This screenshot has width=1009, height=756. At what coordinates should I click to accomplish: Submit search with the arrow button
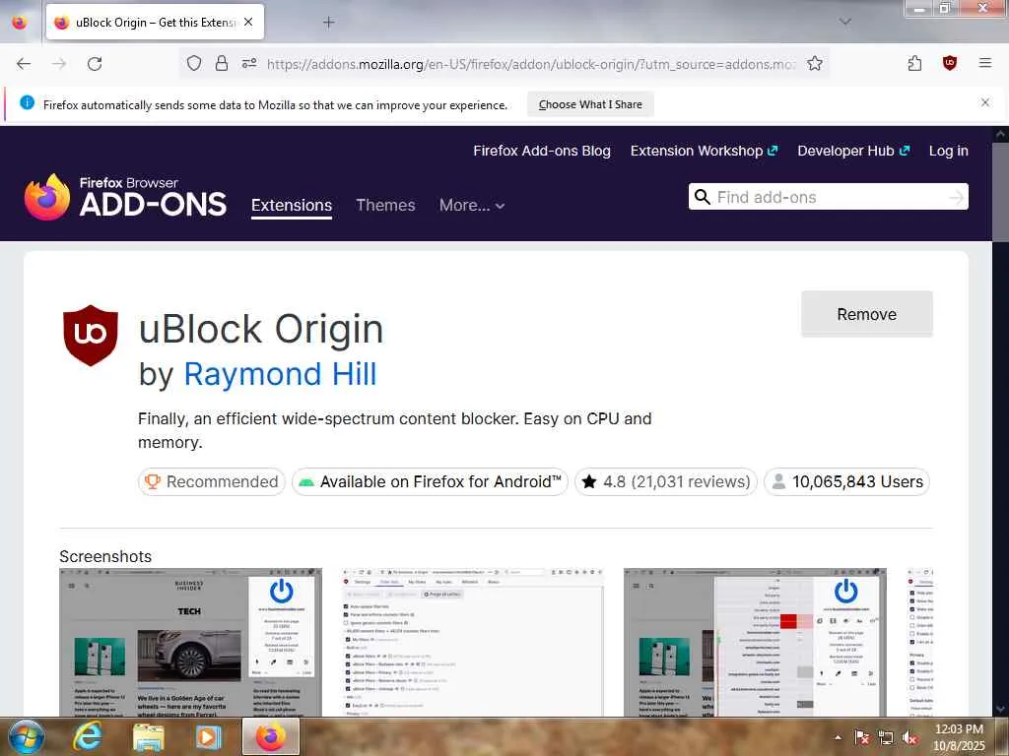[957, 197]
